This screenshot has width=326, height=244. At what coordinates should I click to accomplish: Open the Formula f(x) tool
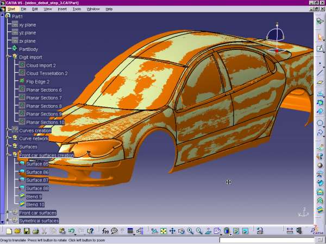click(105, 231)
